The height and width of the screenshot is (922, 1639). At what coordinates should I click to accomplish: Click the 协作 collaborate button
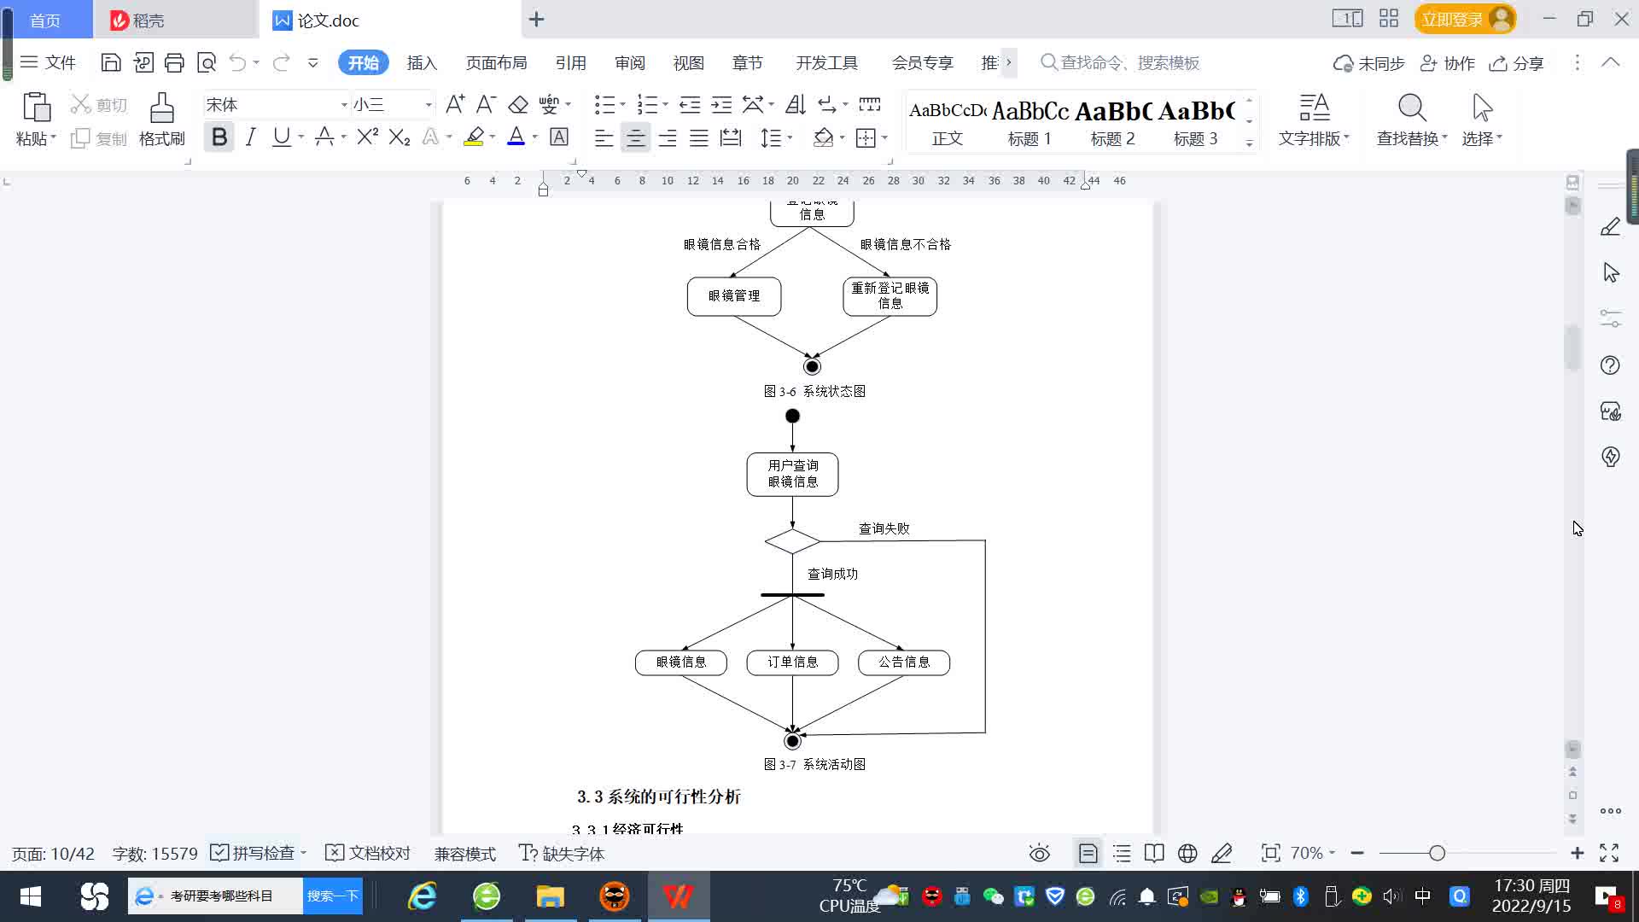click(x=1447, y=63)
